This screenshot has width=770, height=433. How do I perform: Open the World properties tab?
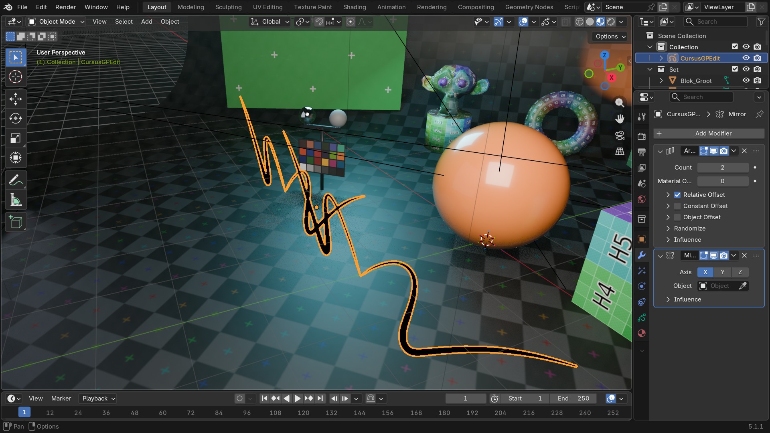[642, 199]
